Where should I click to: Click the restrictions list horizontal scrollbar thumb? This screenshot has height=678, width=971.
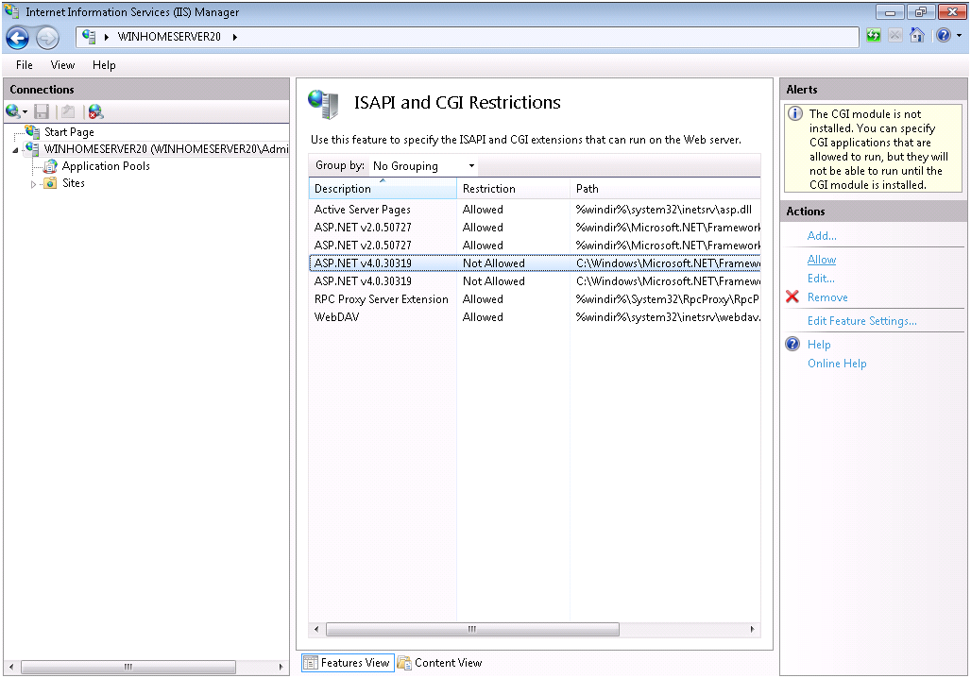click(x=468, y=629)
